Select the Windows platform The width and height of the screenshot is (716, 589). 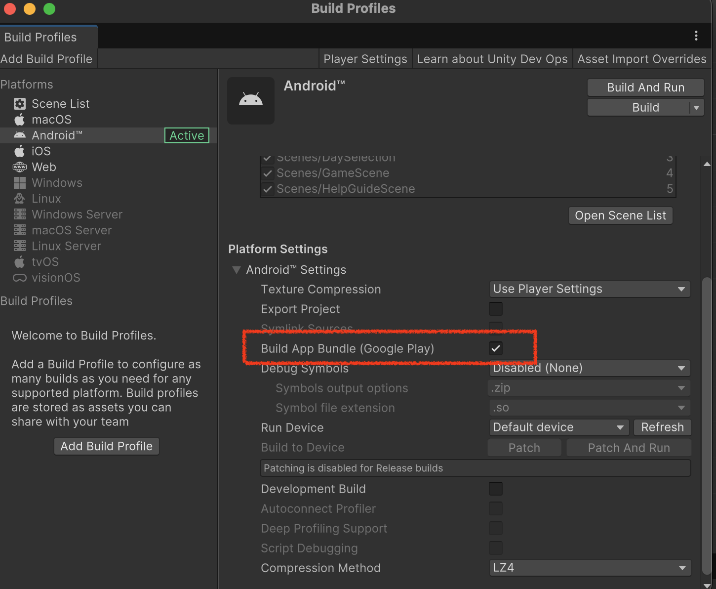coord(109,183)
